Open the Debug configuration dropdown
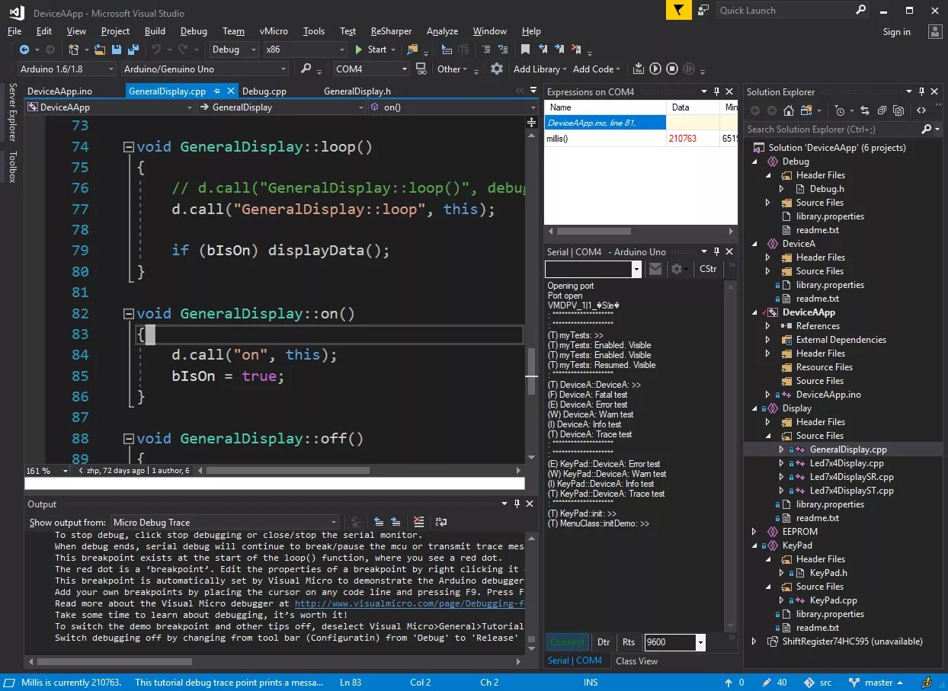Image resolution: width=948 pixels, height=691 pixels. (x=235, y=50)
